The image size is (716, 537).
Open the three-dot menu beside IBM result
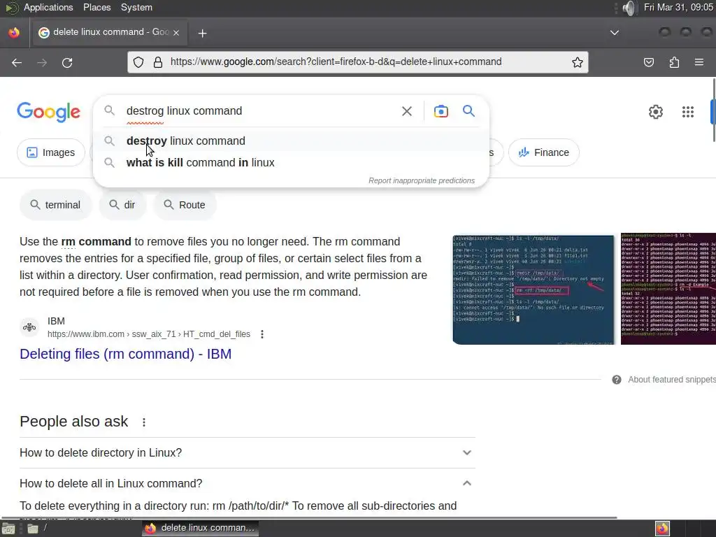(262, 334)
